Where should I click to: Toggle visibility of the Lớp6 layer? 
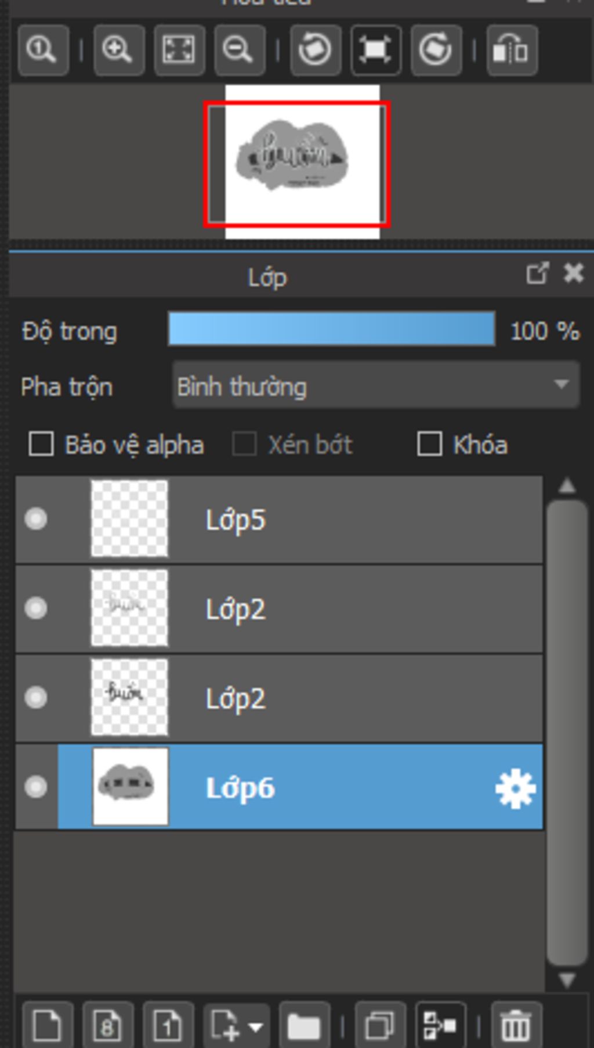click(36, 787)
